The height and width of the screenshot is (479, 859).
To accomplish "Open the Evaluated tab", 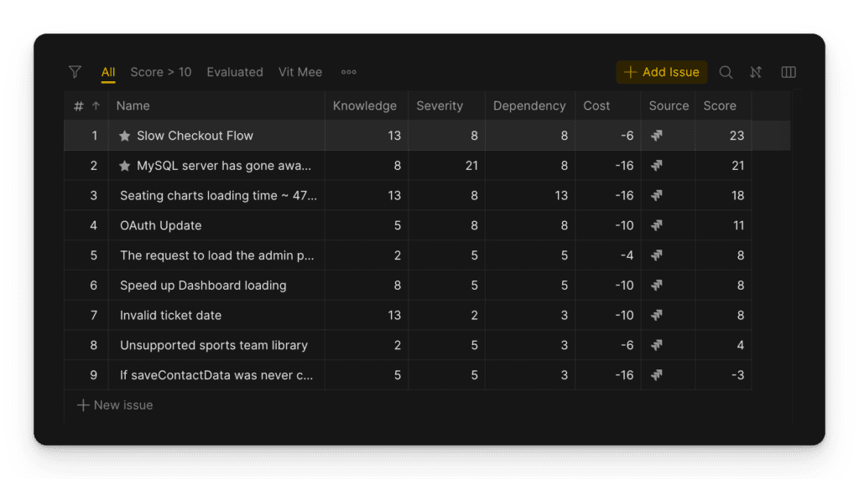I will pyautogui.click(x=235, y=72).
